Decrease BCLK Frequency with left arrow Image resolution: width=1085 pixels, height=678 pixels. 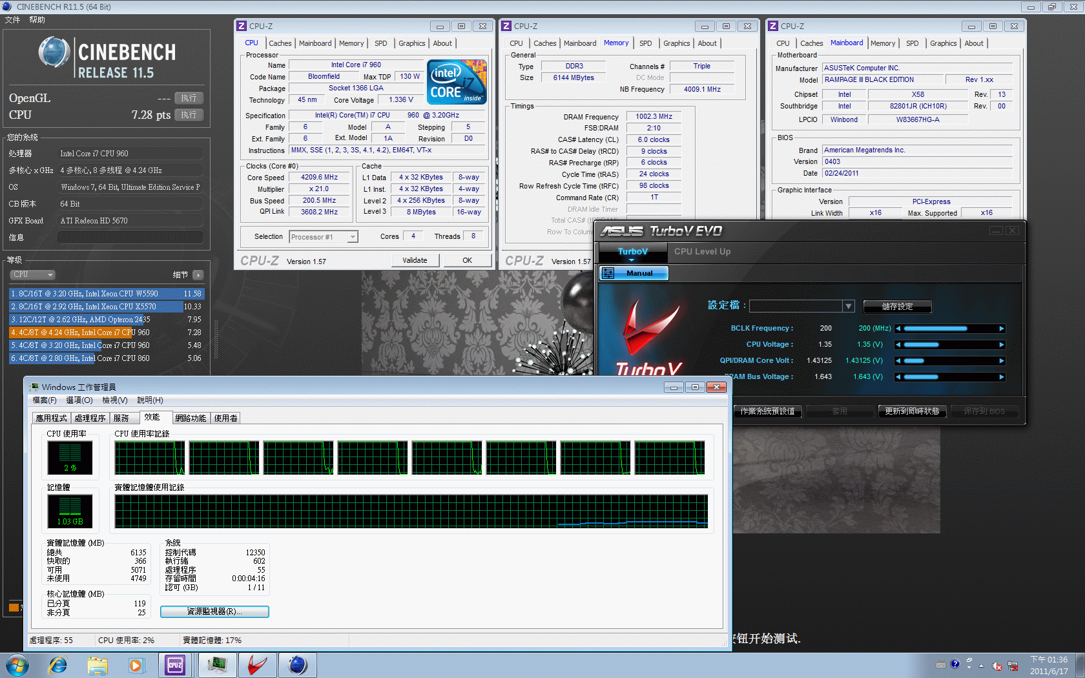tap(898, 329)
